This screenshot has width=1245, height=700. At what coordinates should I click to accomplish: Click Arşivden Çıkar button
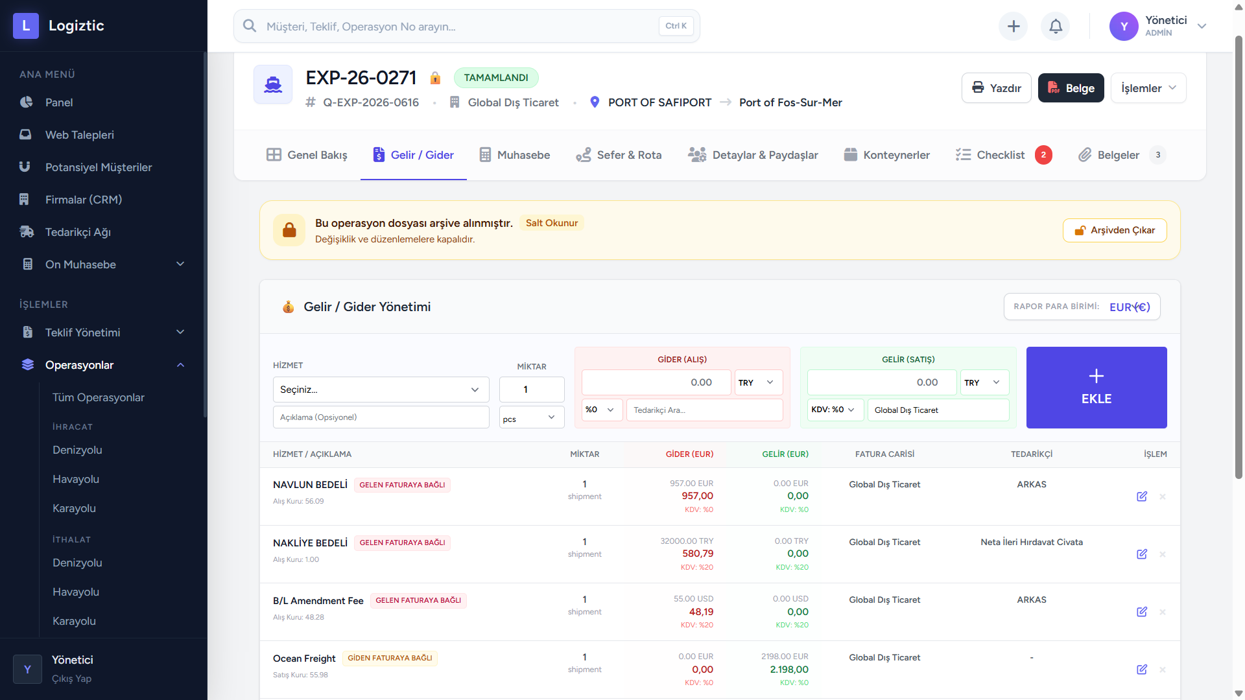1115,230
